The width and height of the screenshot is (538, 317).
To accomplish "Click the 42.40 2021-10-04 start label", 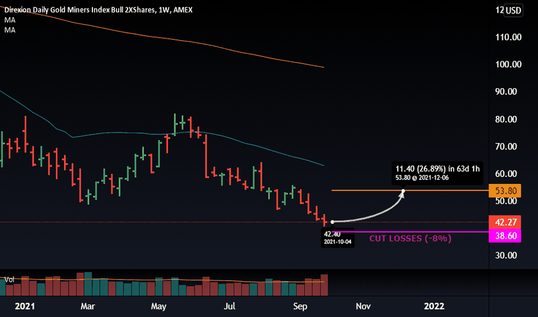I will click(338, 238).
